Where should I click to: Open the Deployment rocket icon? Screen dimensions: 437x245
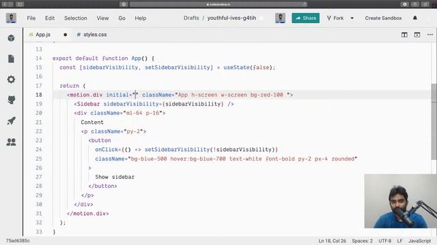(x=11, y=121)
